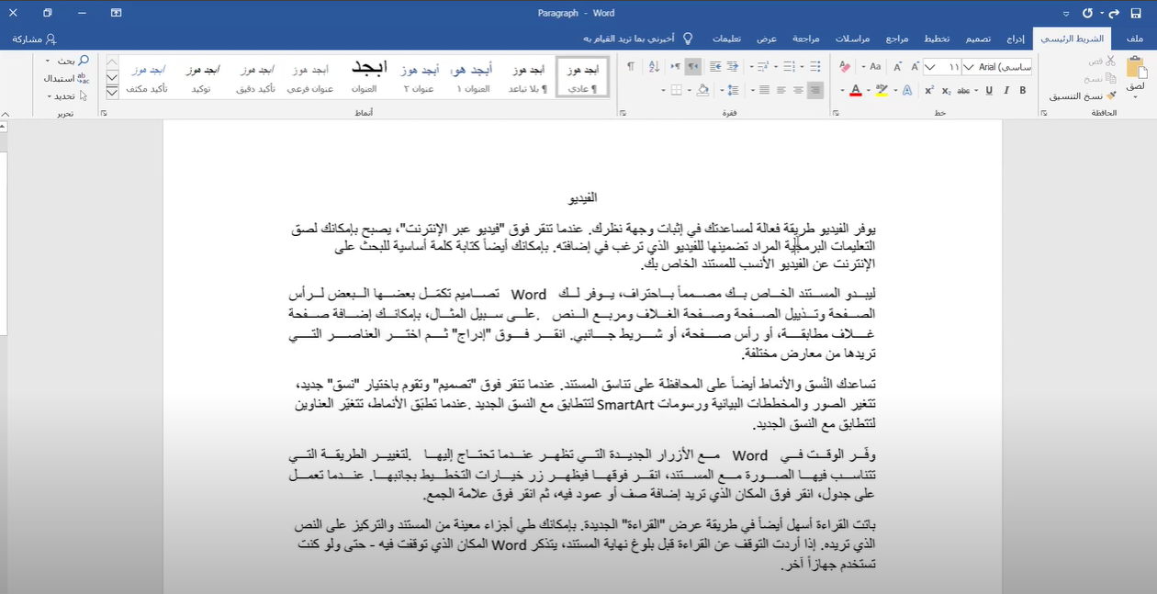
Task: Toggle show paragraph marks (¶)
Action: click(630, 67)
